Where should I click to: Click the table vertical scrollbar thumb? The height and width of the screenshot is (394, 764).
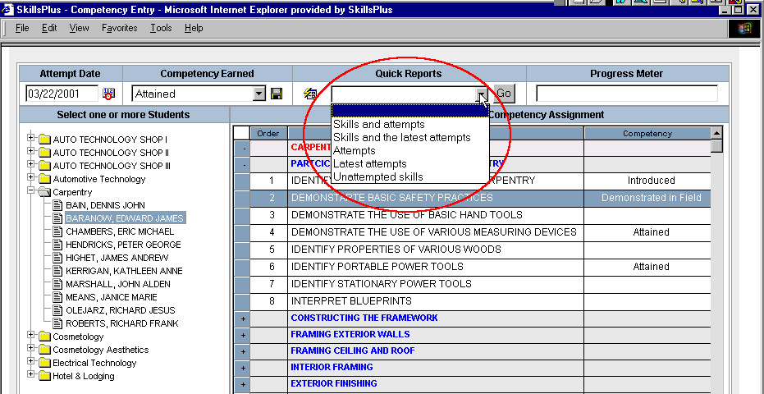(x=716, y=146)
